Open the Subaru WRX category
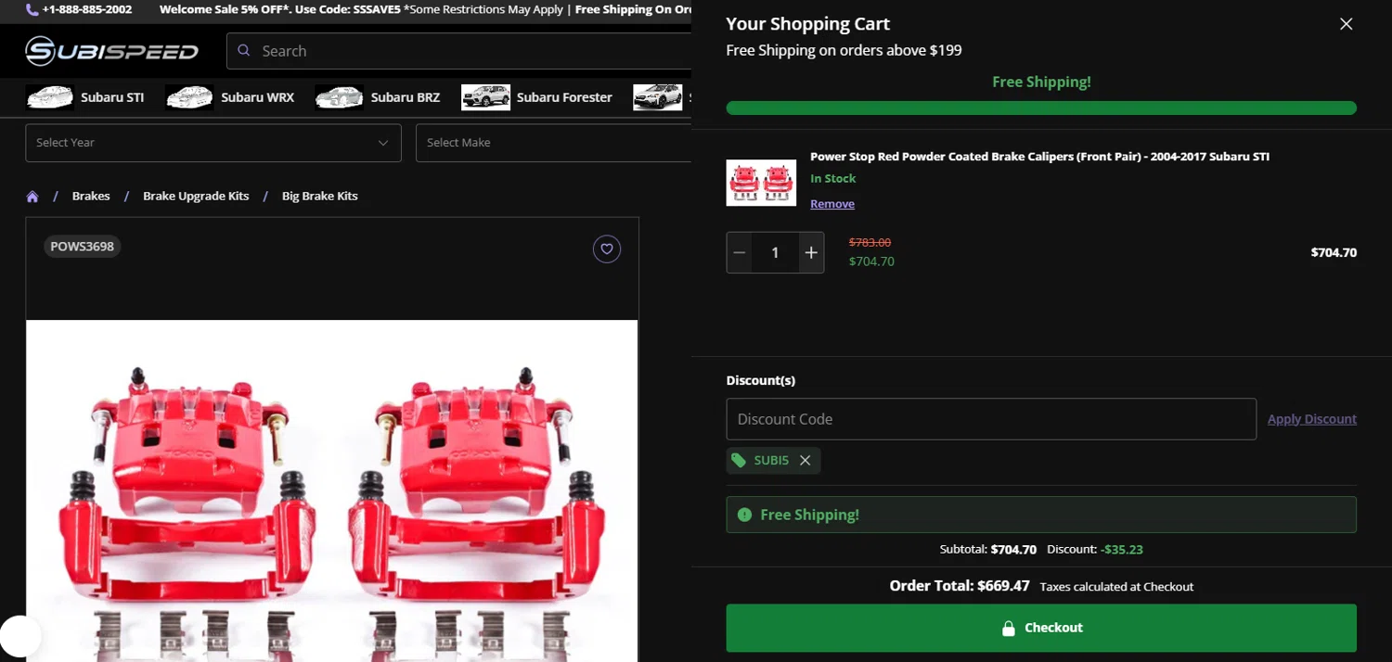Image resolution: width=1392 pixels, height=662 pixels. [257, 96]
